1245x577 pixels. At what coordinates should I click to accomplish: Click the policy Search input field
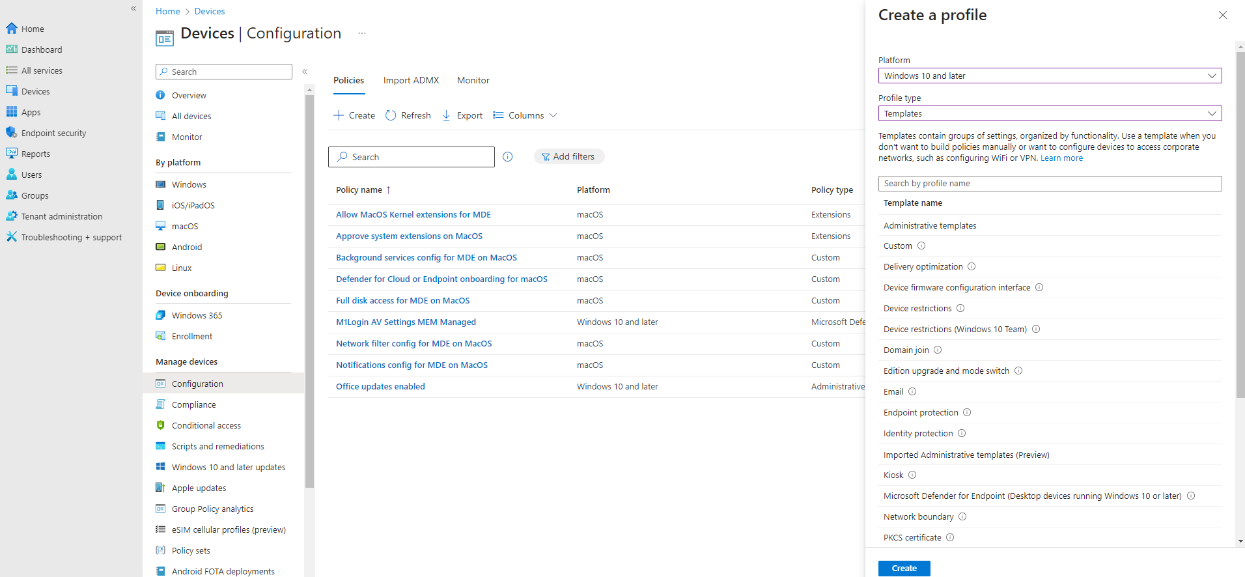(x=412, y=157)
